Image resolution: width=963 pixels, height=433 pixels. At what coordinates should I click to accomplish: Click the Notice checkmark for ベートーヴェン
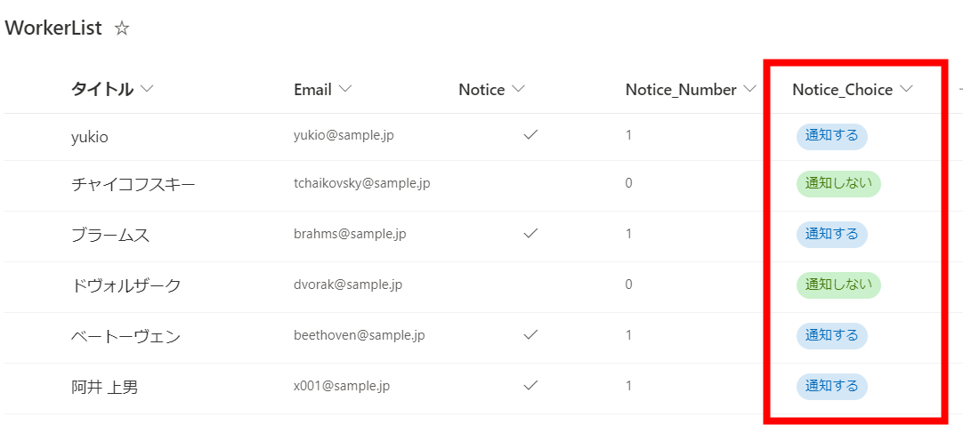(x=531, y=335)
